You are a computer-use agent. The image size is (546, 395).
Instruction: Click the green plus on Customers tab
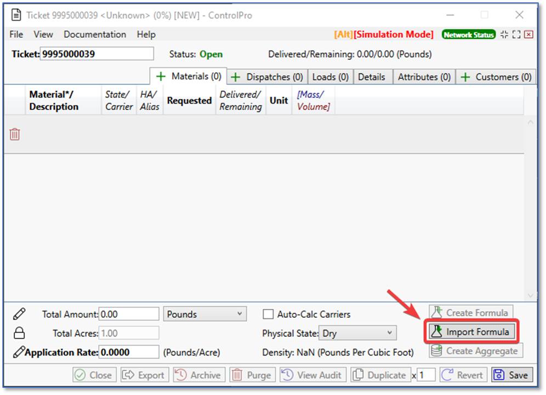point(465,77)
